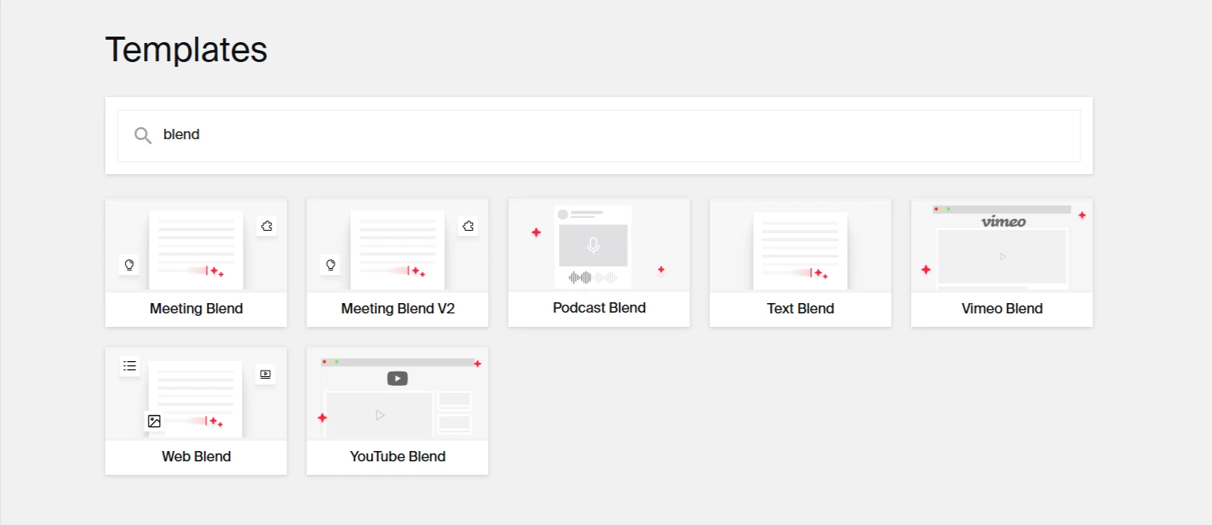Click the video player icon on Web Blend card
This screenshot has width=1212, height=525.
point(265,374)
